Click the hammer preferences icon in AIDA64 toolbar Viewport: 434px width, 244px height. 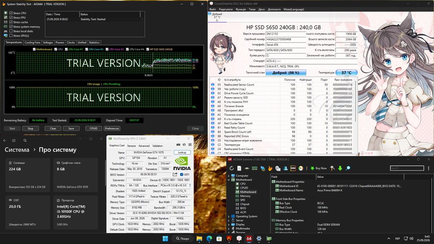tap(332, 168)
